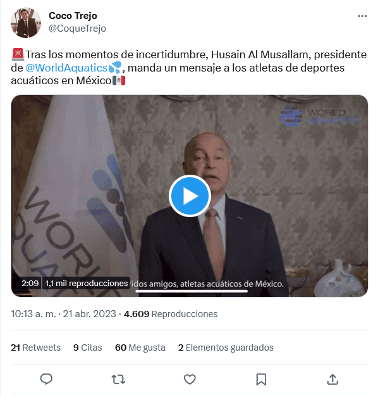Screen dimensions: 378x395
Task: Save tweet with the bookmark icon
Action: pyautogui.click(x=261, y=379)
